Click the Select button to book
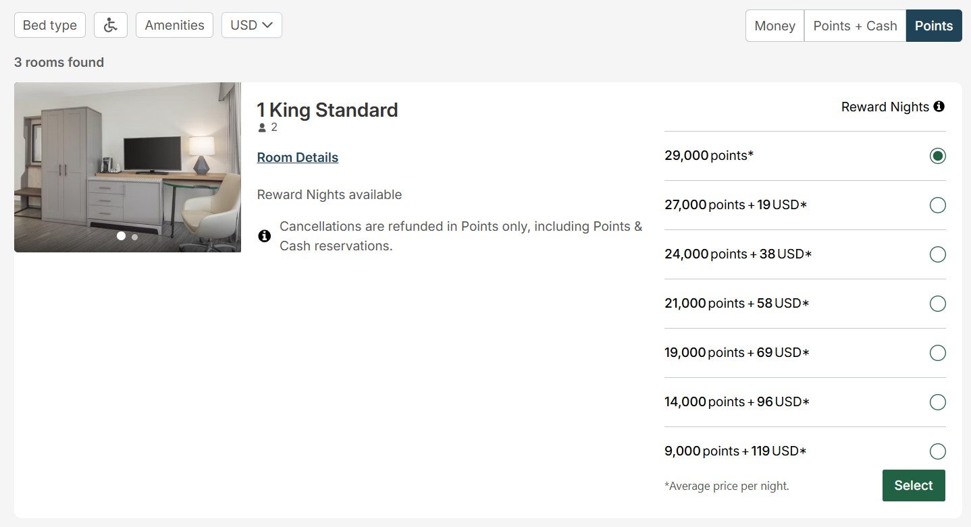 coord(913,484)
